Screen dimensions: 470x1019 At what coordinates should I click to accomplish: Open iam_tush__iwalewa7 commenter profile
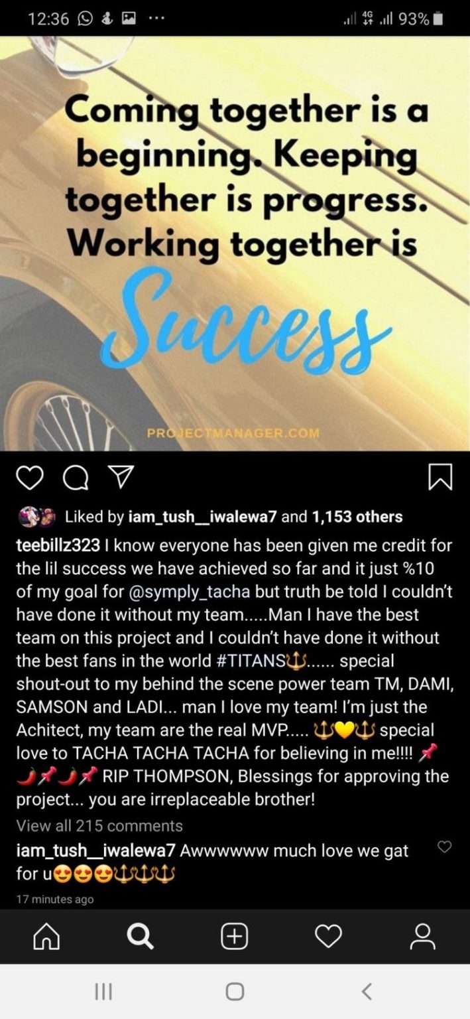(x=95, y=850)
